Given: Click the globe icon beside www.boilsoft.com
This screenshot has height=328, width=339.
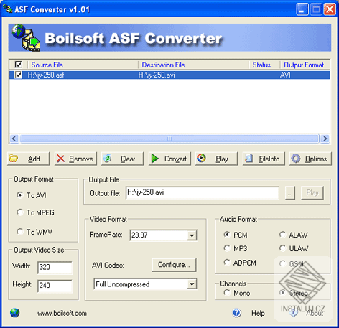Looking at the screenshot, I should click(15, 313).
